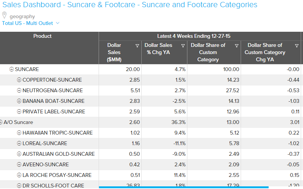
Task: Collapse the COPPERTONE-SUNCARE row
Action: (19, 80)
